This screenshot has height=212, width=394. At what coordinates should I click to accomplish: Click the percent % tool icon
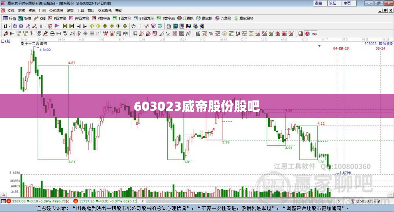pos(211,33)
